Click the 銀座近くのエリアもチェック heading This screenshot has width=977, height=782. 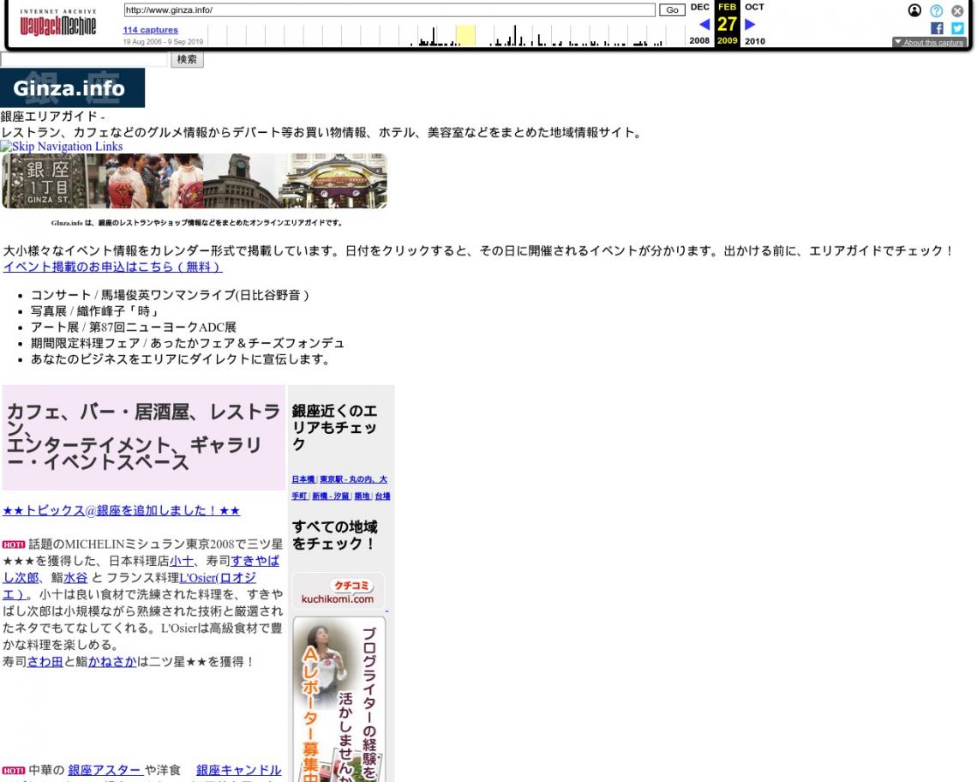334,428
